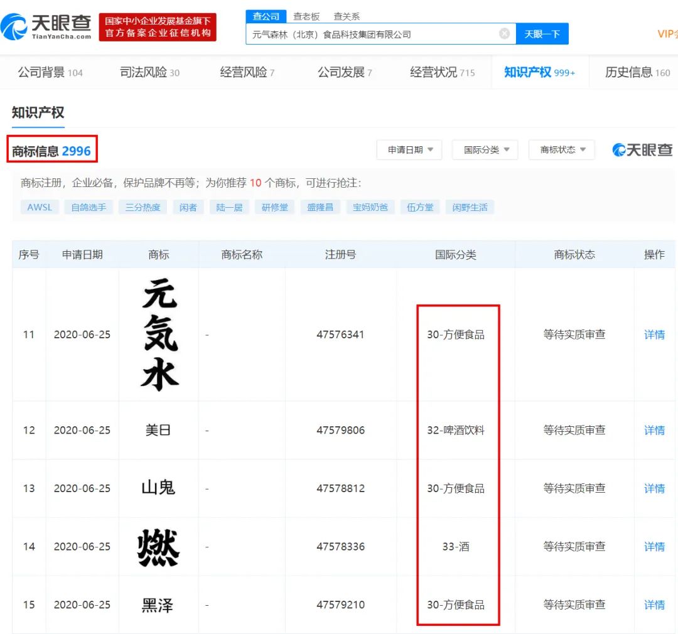
Task: Expand the 商标状态 filter dropdown
Action: click(562, 149)
